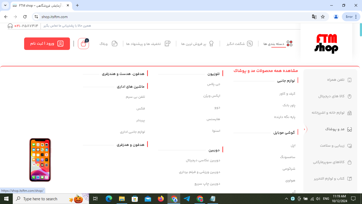Open File Explorer from the taskbar
Image resolution: width=362 pixels, height=204 pixels.
122,199
